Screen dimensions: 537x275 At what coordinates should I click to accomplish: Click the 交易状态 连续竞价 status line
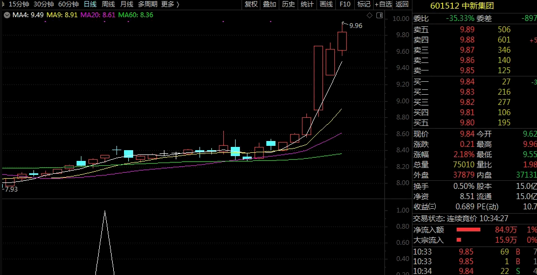tap(461, 218)
